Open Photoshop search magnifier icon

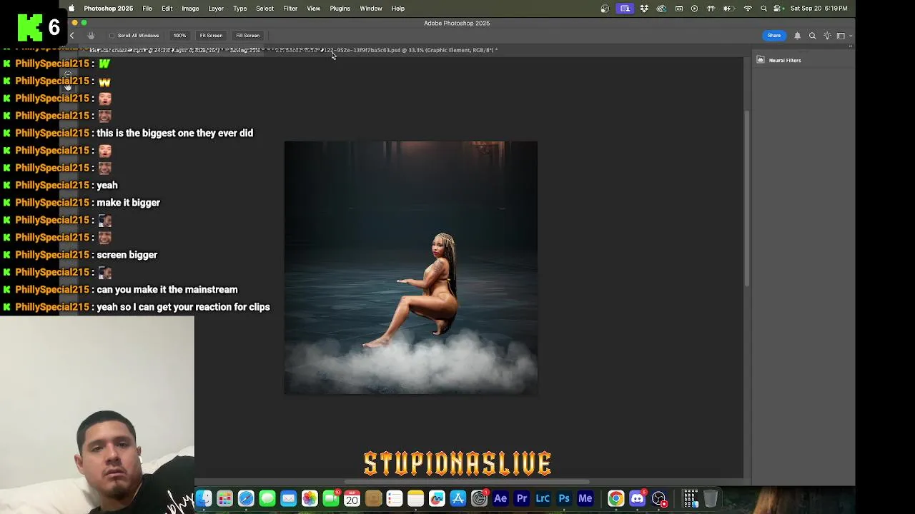click(x=812, y=36)
